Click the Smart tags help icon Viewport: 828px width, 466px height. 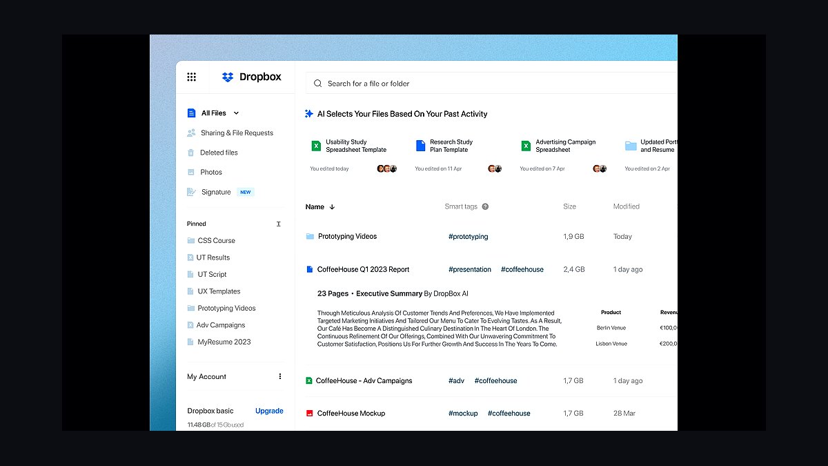[x=485, y=206]
